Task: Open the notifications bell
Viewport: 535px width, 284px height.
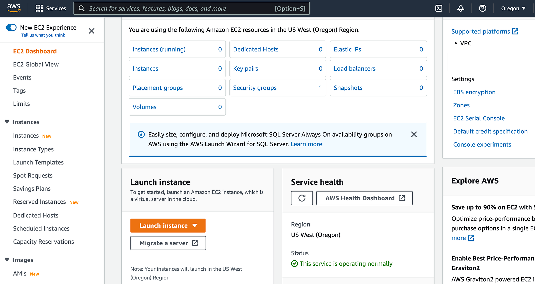Action: coord(461,8)
